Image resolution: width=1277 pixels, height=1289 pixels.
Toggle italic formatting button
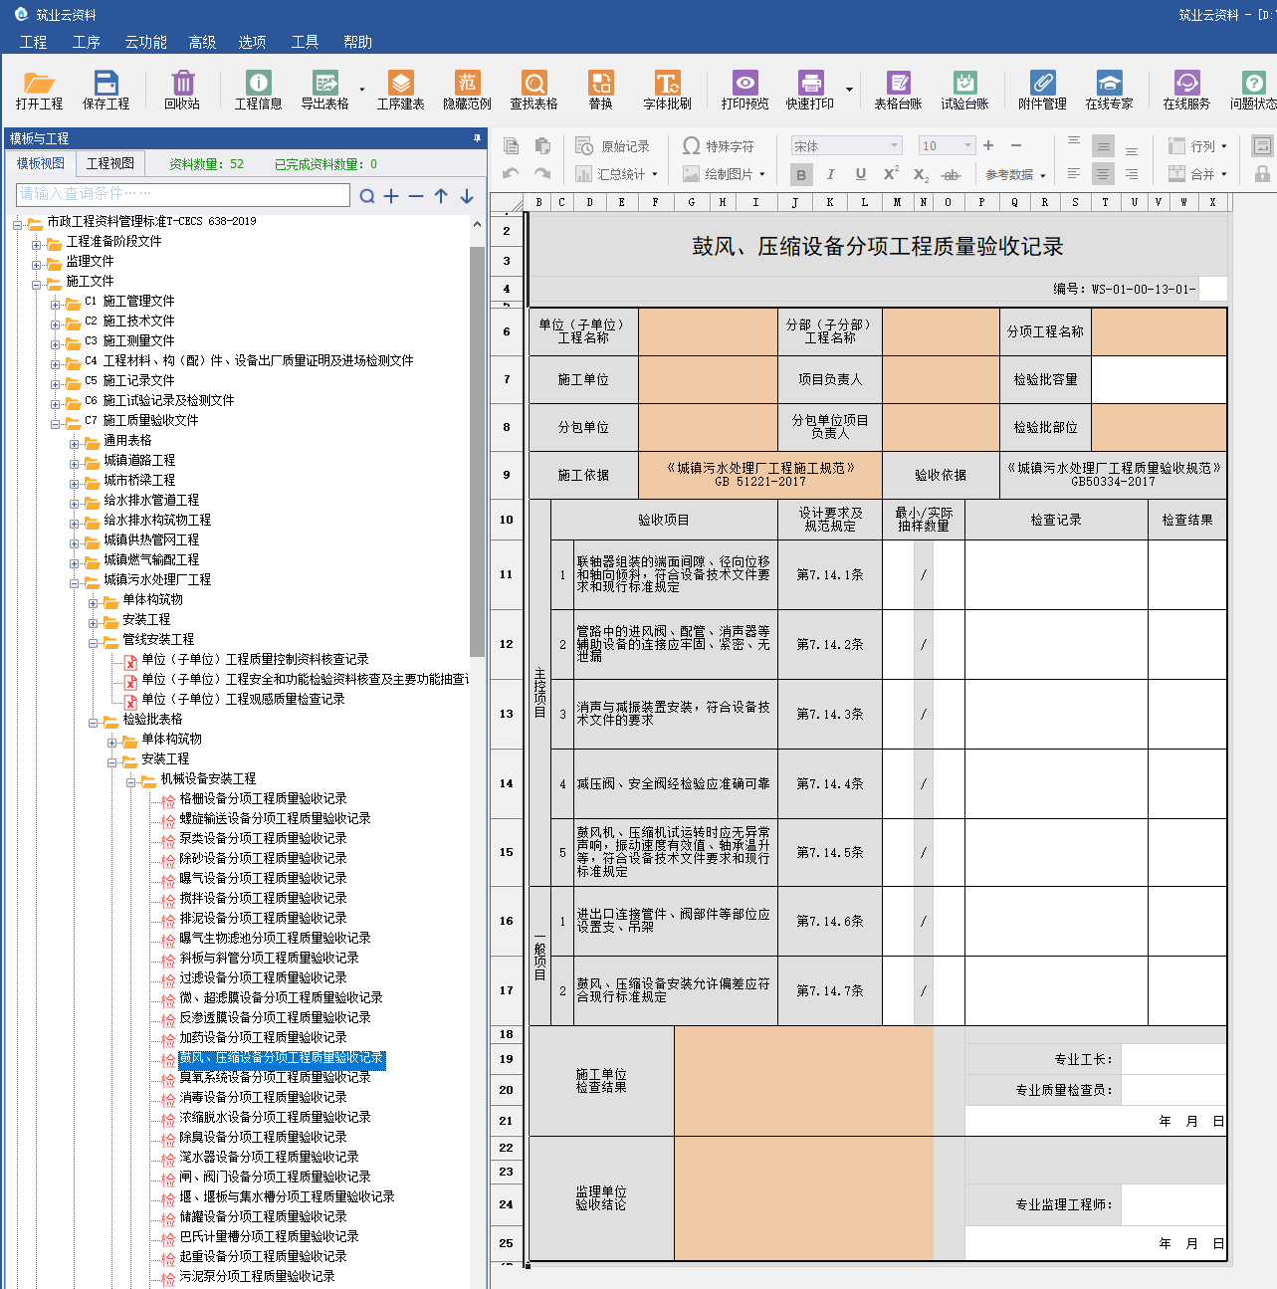point(831,174)
